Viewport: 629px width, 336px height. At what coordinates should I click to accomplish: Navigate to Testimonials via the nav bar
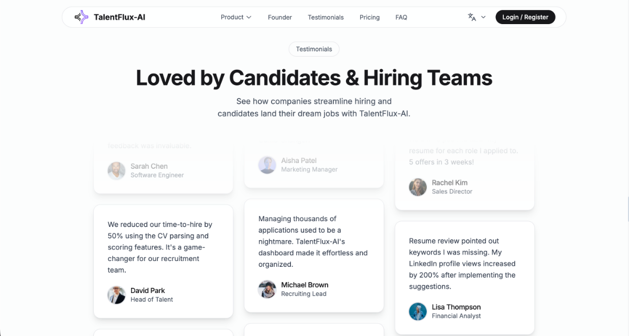click(x=326, y=17)
